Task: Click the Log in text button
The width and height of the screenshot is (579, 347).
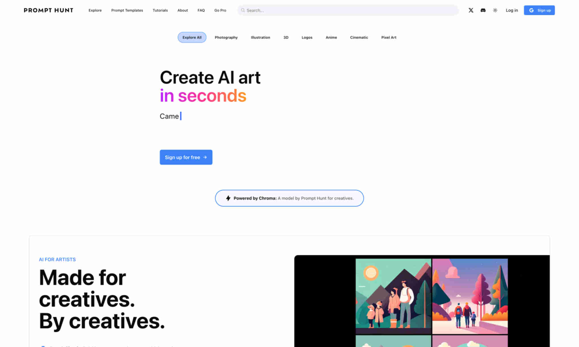Action: click(x=512, y=10)
